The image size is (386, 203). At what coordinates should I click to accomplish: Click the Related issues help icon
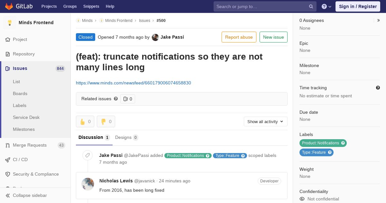coord(116,99)
